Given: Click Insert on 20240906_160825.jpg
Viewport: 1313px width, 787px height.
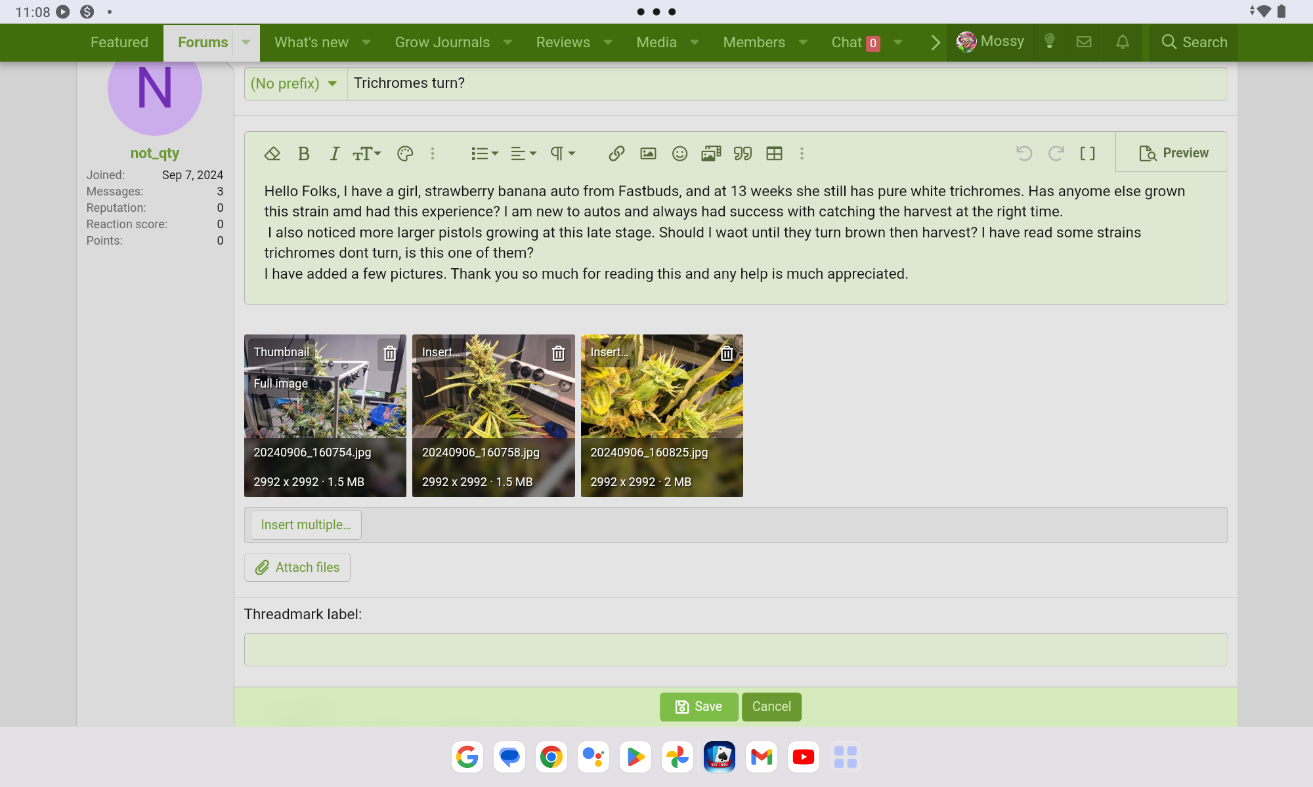Looking at the screenshot, I should pos(609,352).
